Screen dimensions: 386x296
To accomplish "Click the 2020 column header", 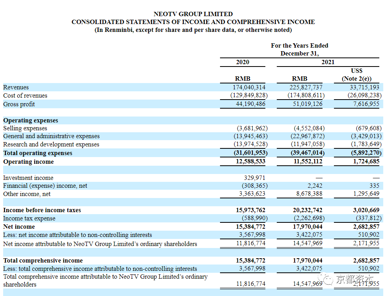I will [x=242, y=62].
